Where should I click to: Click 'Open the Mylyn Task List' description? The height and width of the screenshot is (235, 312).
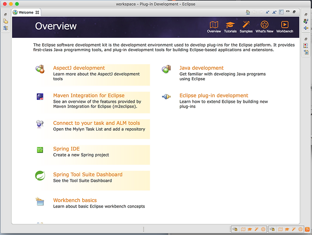tap(99, 129)
